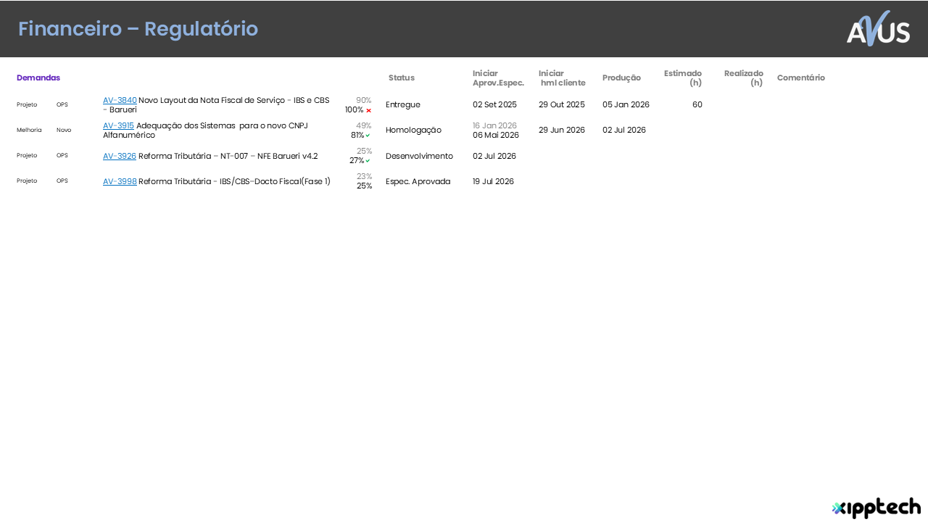Click the Melhoria type label

pyautogui.click(x=29, y=130)
